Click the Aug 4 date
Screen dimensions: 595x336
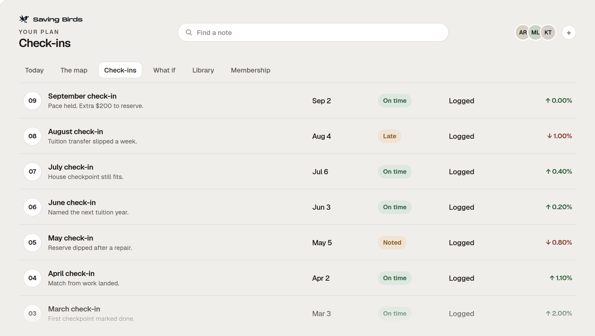(x=322, y=136)
